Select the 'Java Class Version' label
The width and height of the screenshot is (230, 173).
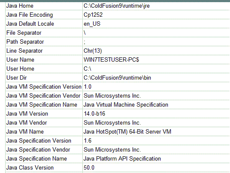(30, 168)
